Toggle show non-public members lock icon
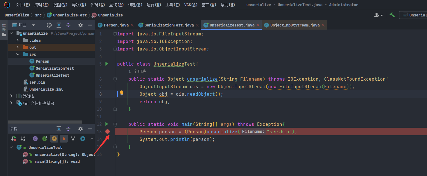Viewport: 427px width, 176px height. point(64,138)
